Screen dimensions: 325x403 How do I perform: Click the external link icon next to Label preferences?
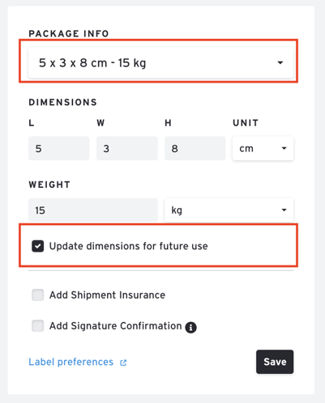click(x=123, y=363)
